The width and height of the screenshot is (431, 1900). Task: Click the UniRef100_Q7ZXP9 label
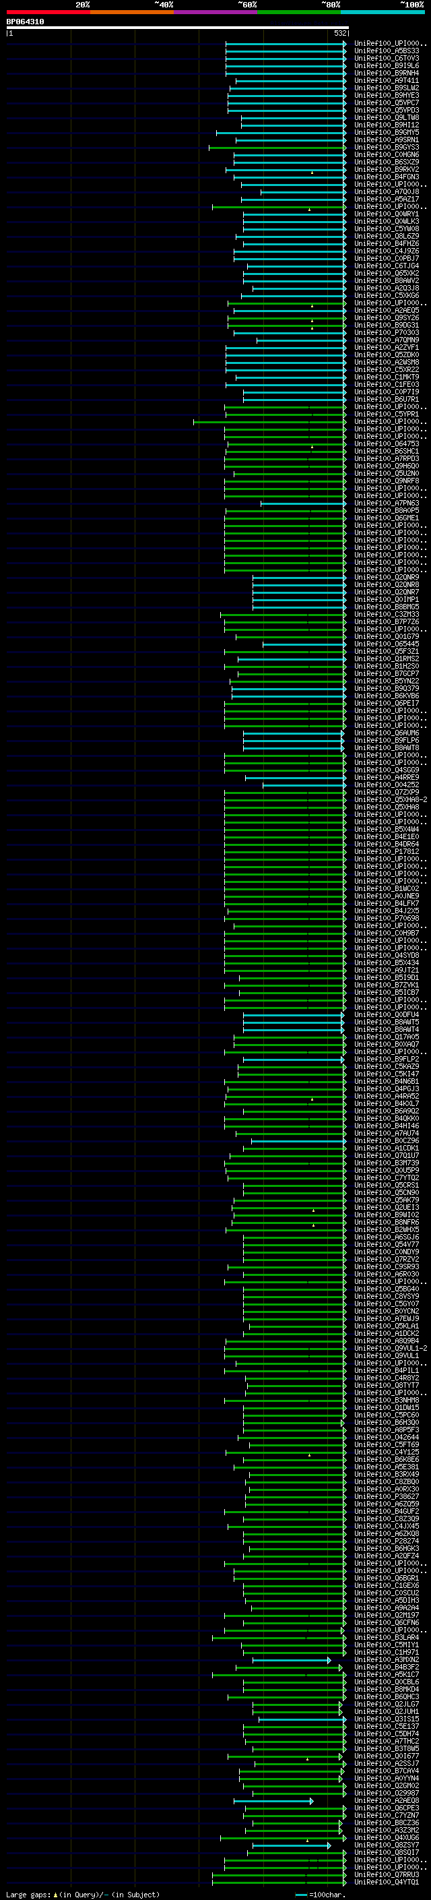click(x=387, y=792)
